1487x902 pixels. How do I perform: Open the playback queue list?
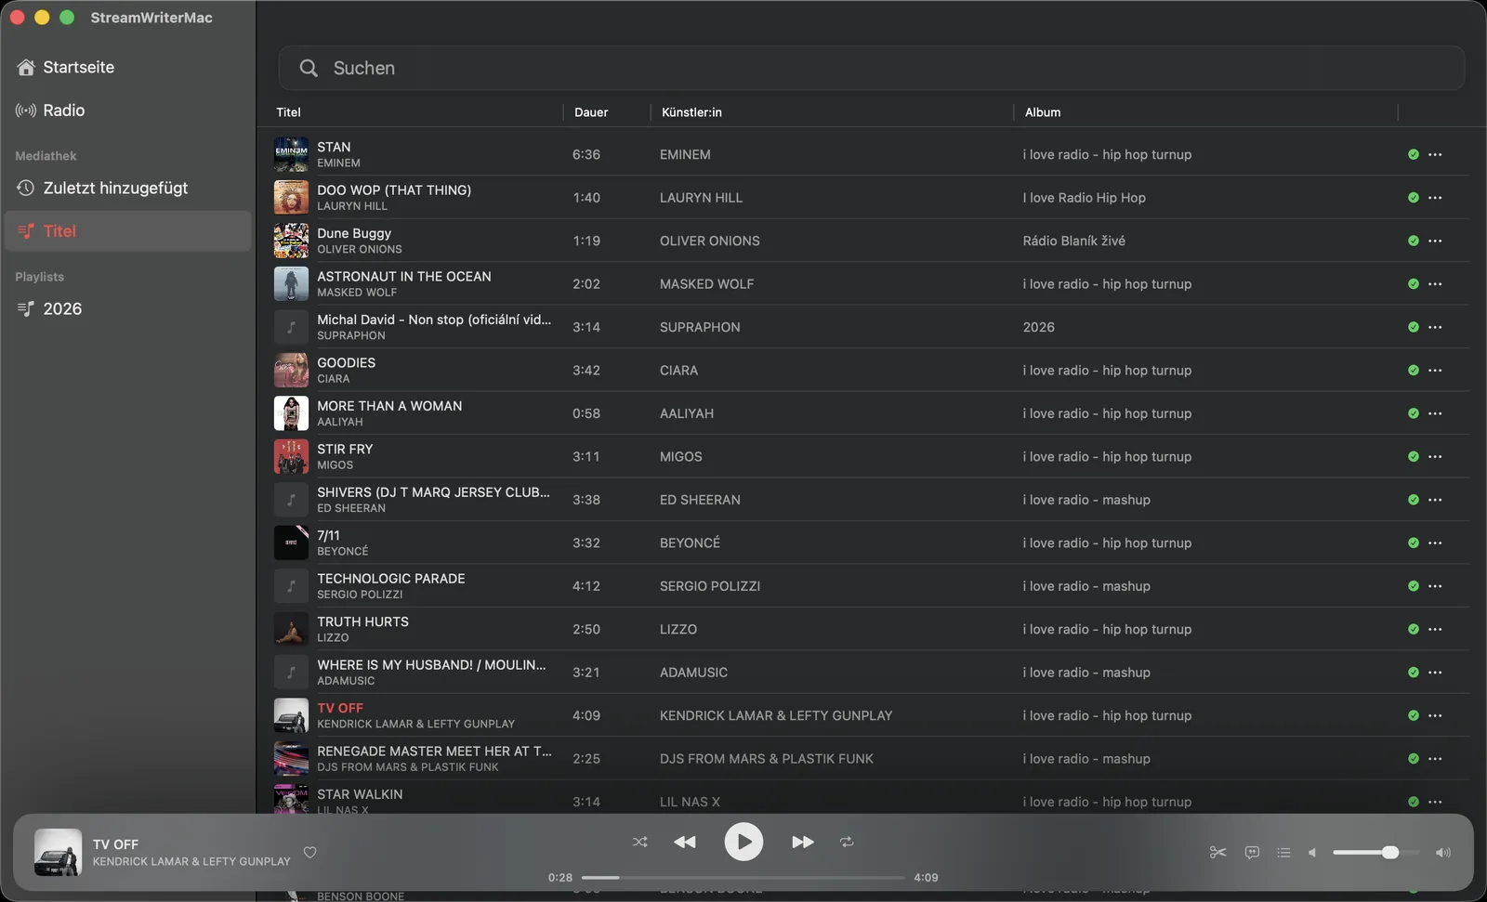tap(1283, 852)
